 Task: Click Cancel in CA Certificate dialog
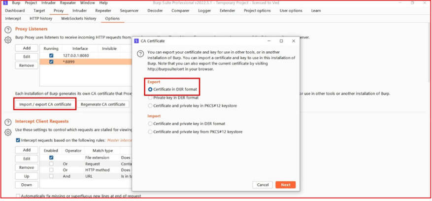point(263,185)
